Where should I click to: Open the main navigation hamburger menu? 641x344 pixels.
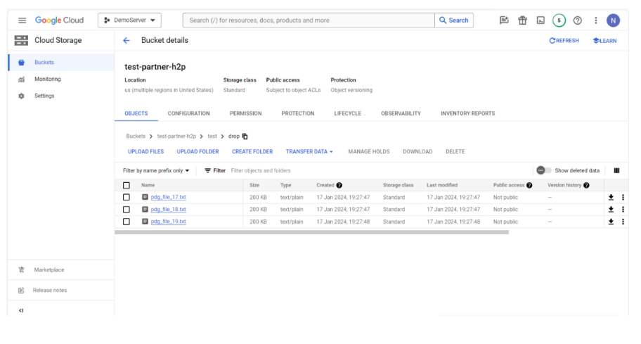pyautogui.click(x=22, y=20)
